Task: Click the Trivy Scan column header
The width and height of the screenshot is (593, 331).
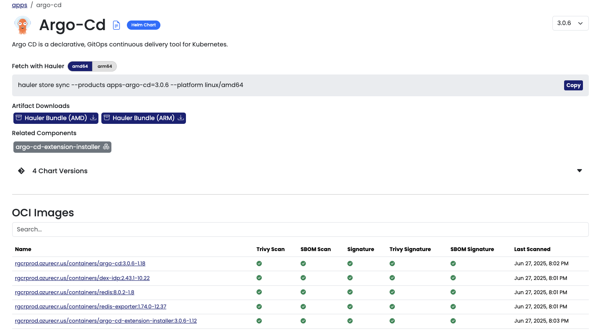Action: (271, 249)
